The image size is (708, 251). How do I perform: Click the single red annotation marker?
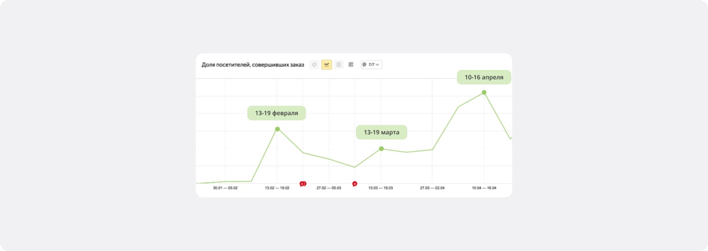355,184
